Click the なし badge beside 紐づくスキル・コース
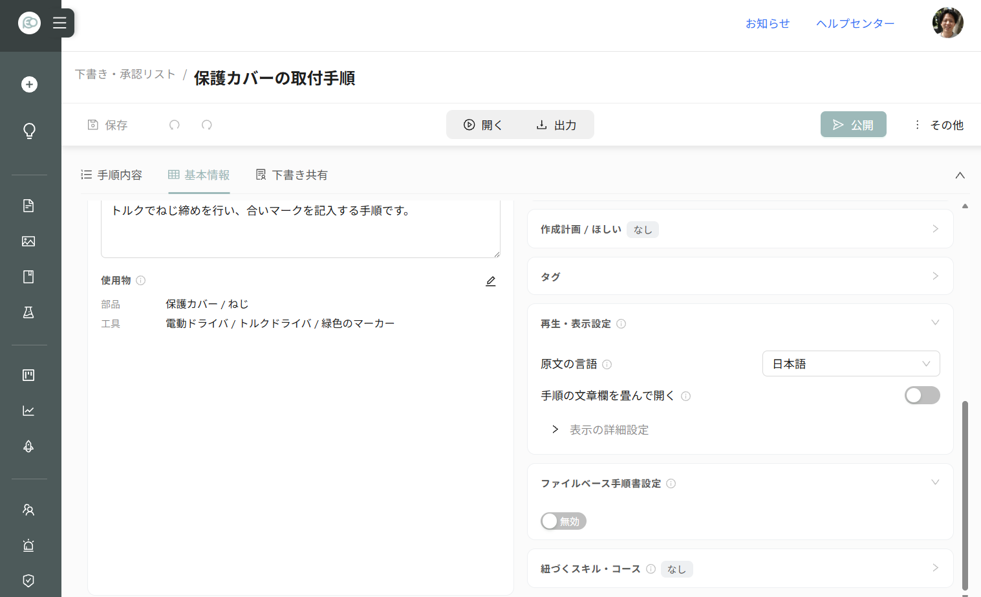This screenshot has width=981, height=597. 676,569
